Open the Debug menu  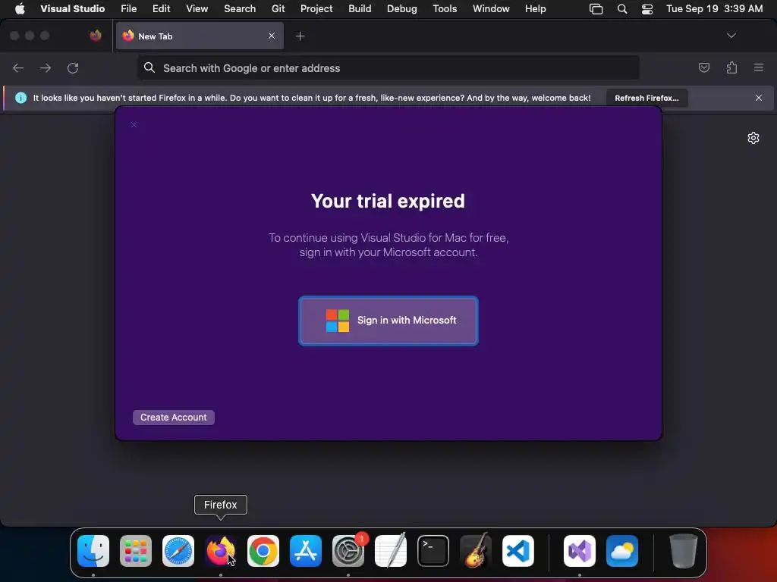pos(402,8)
